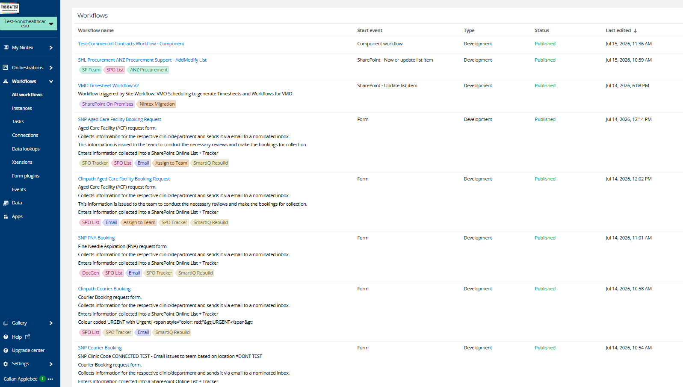
Task: Click the SharePoint On-Premises tag
Action: (106, 104)
